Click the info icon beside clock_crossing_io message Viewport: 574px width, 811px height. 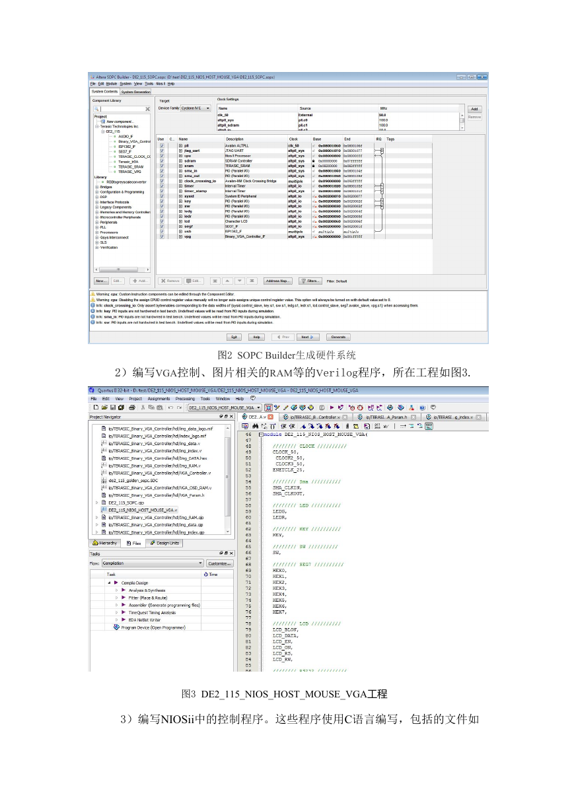[x=93, y=306]
